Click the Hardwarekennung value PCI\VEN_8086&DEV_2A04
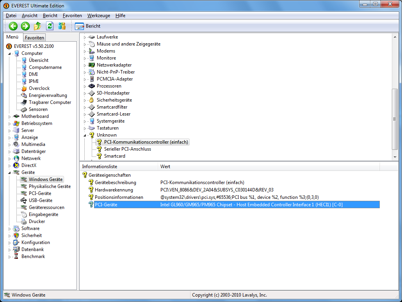402x302 pixels. pos(217,190)
